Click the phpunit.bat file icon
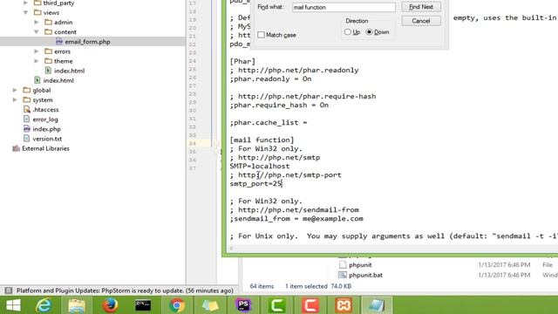 click(x=343, y=275)
